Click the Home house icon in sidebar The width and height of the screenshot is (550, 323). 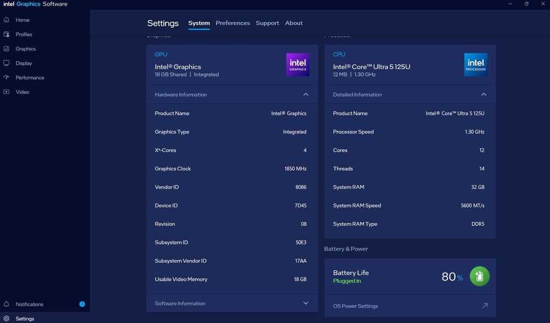(x=6, y=20)
